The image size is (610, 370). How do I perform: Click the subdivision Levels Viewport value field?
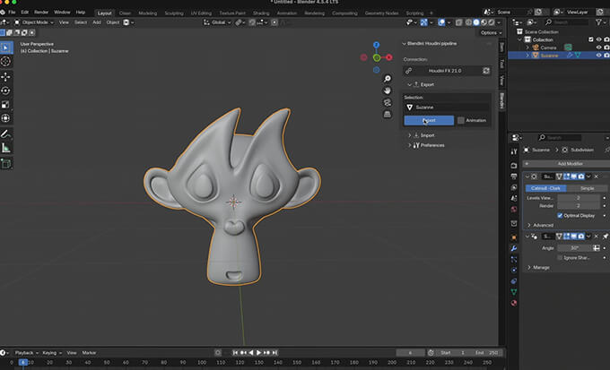point(579,196)
